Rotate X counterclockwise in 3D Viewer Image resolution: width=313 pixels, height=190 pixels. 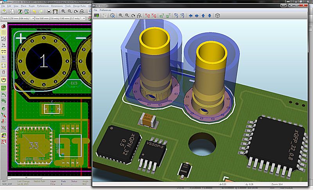pos(154,16)
